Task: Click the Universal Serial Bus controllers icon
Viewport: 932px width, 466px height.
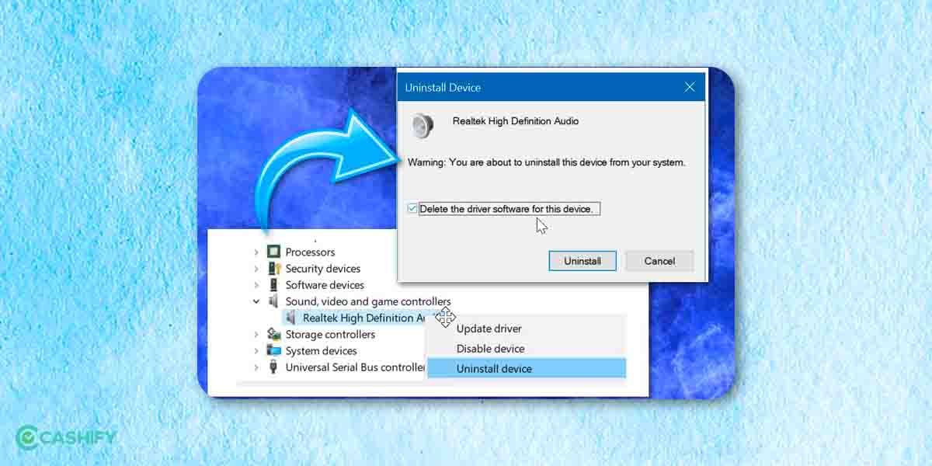Action: 273,367
